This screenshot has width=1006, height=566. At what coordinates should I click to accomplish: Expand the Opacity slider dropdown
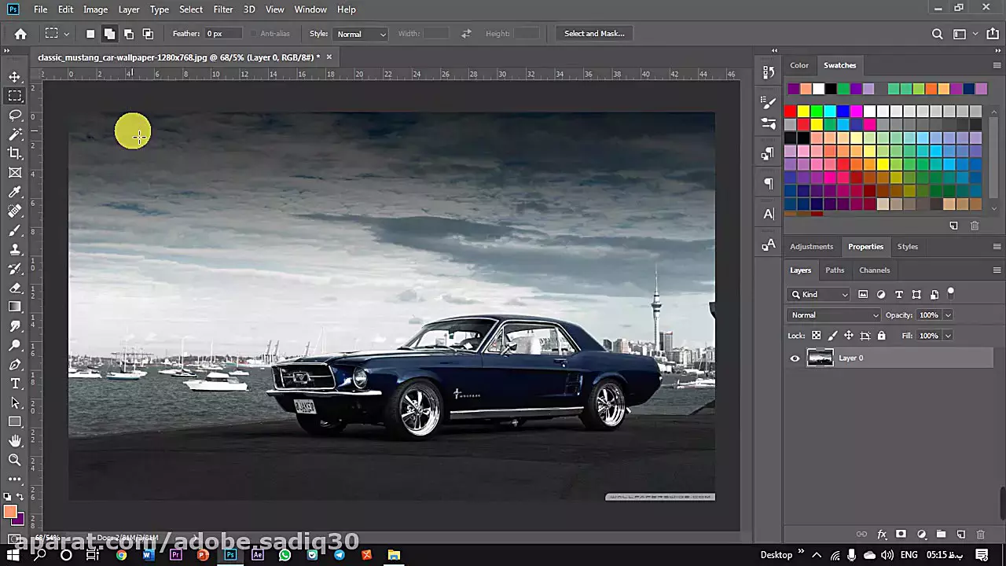point(948,315)
